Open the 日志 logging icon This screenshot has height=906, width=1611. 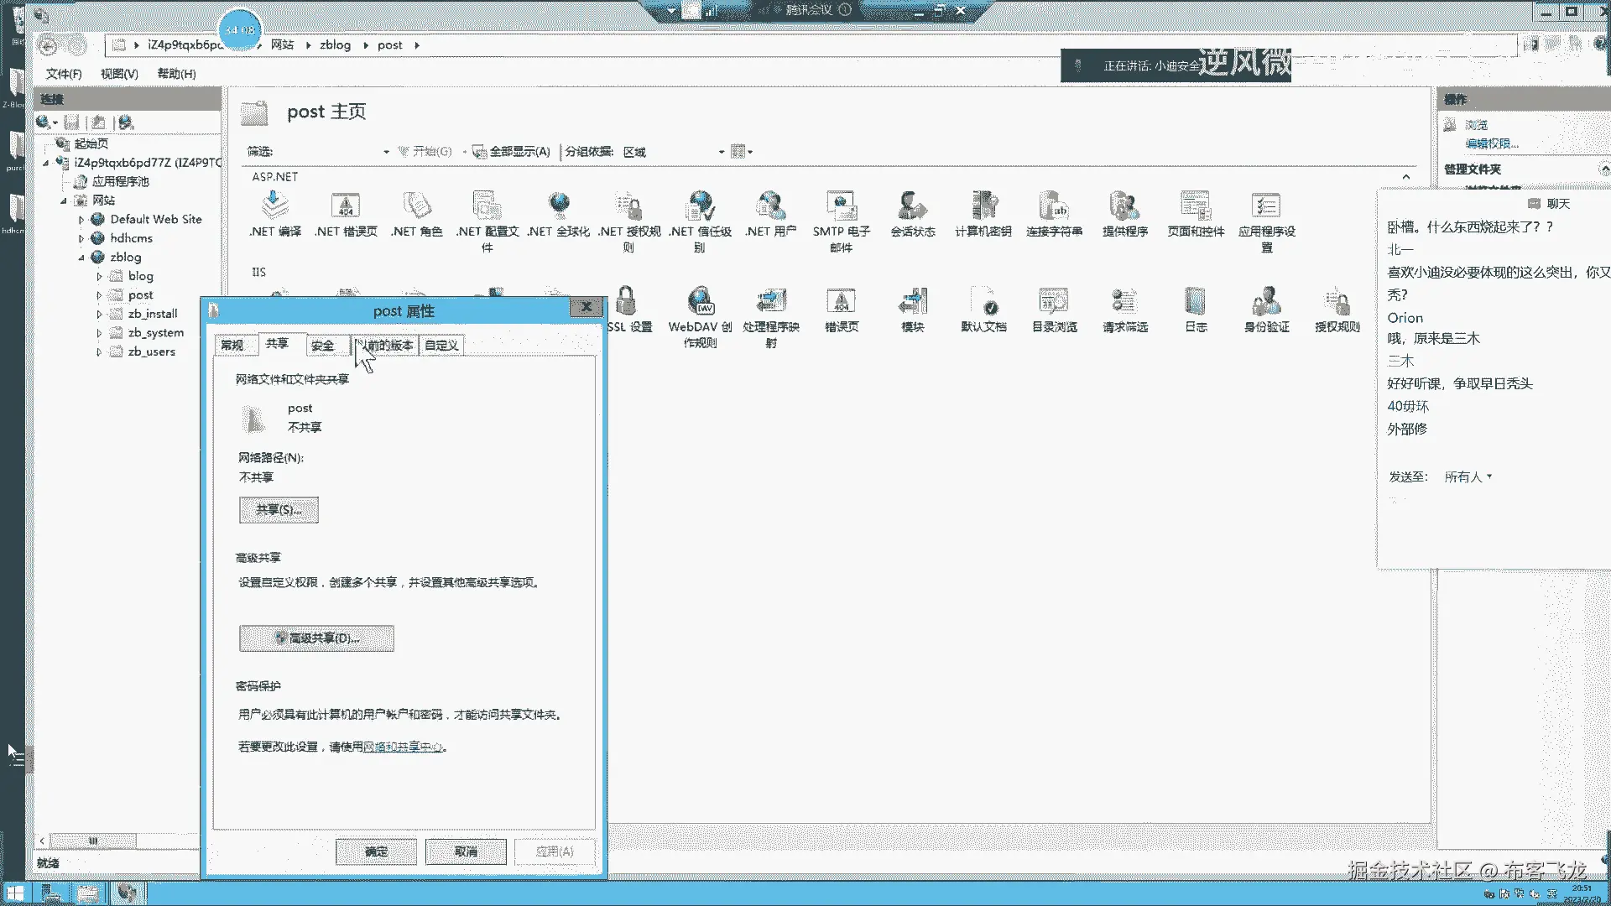[x=1196, y=302]
